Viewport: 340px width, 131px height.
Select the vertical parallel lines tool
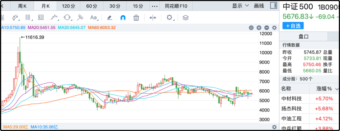pos(29,18)
